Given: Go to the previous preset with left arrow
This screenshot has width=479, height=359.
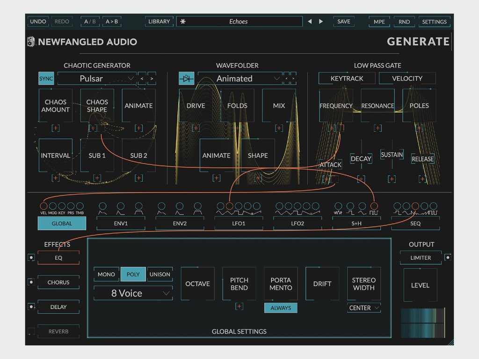Looking at the screenshot, I should click(x=310, y=22).
